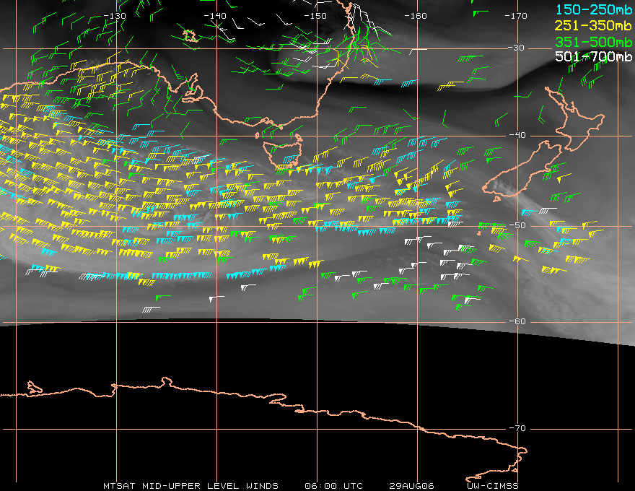Image resolution: width=635 pixels, height=491 pixels.
Task: Click the -60 latitude label
Action: tap(518, 322)
